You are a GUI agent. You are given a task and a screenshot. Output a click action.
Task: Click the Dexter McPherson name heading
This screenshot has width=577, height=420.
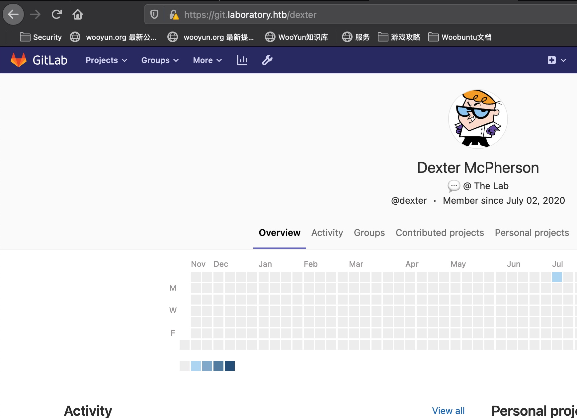point(478,168)
